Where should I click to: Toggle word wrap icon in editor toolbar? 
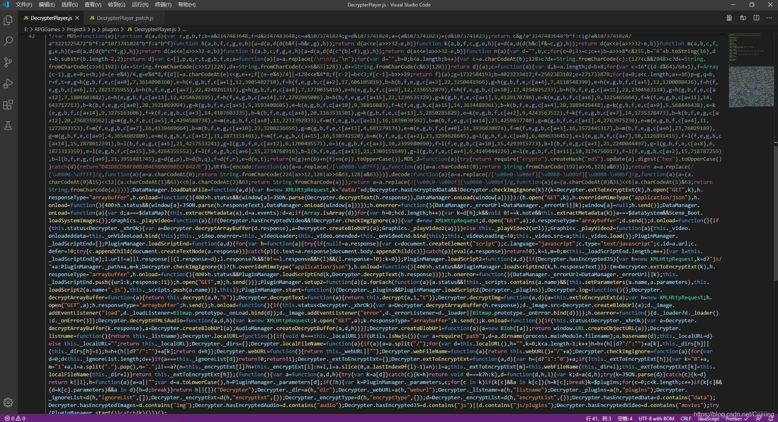click(x=743, y=18)
